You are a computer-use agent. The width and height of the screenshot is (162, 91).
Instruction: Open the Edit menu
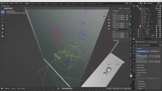point(7,3)
